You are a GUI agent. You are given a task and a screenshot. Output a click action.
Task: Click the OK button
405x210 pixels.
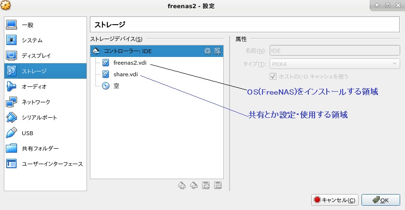381,200
